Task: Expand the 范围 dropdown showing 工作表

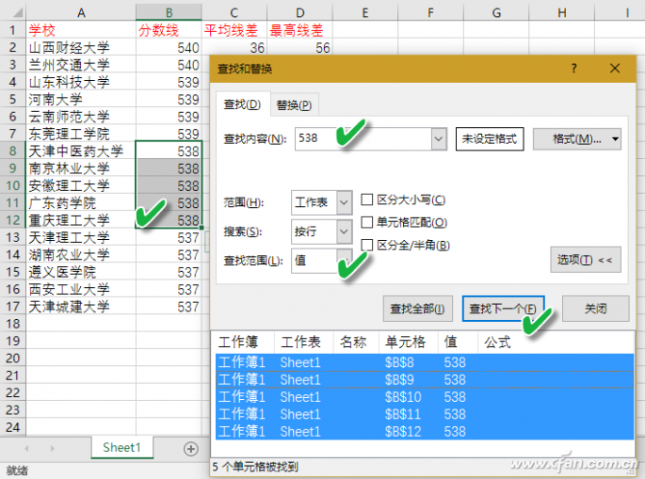Action: [x=343, y=202]
